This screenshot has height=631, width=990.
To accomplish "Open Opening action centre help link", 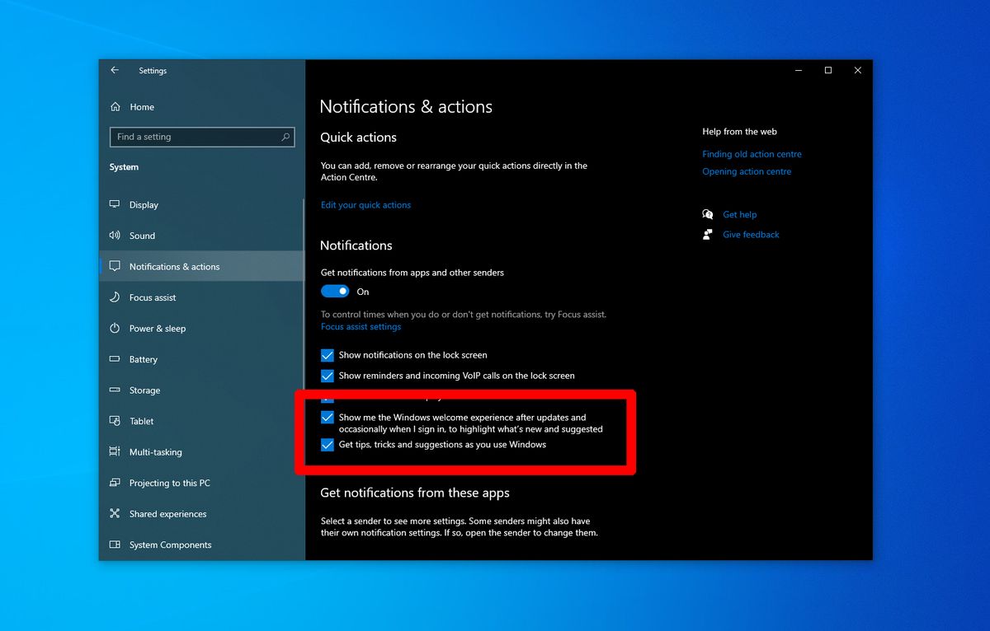I will 747,171.
